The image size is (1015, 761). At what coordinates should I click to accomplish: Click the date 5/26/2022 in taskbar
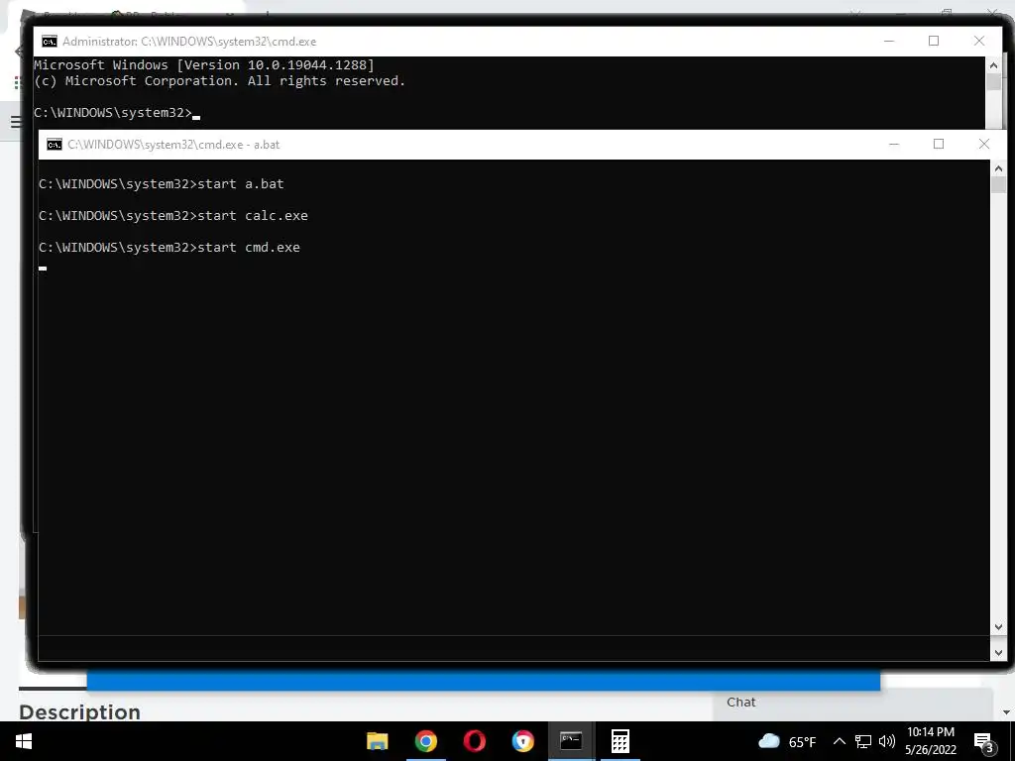tap(930, 750)
